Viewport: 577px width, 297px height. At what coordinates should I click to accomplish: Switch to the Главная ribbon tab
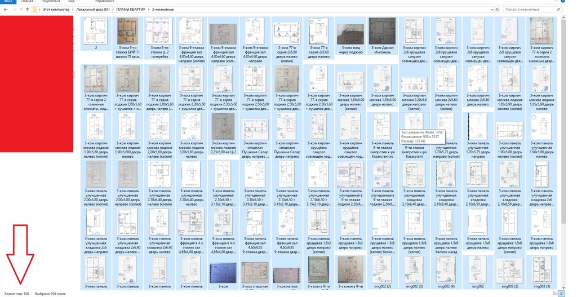pos(26,2)
